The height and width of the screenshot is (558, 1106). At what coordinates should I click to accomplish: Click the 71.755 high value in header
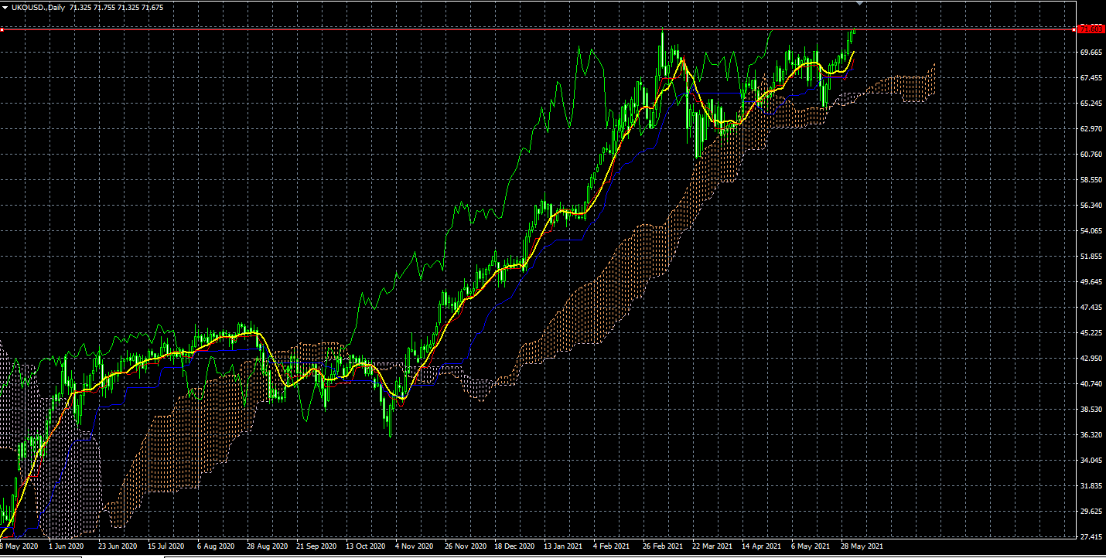click(106, 7)
